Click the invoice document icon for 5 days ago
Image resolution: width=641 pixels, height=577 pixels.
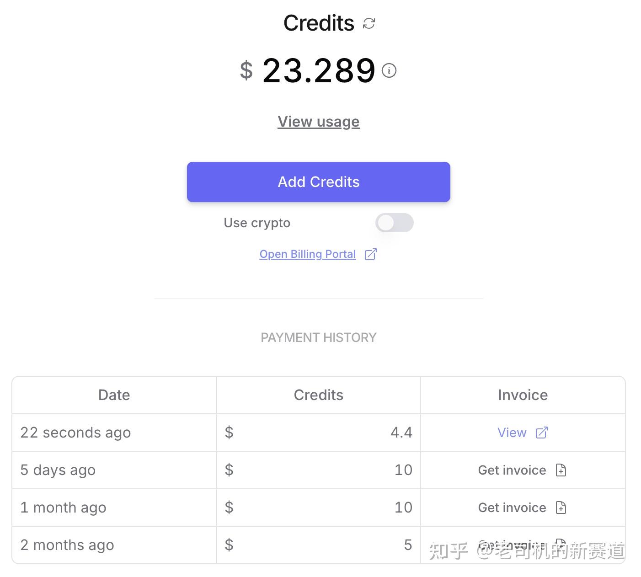561,470
